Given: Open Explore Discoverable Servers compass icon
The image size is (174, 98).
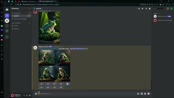Looking at the screenshot, I should pos(7,31).
